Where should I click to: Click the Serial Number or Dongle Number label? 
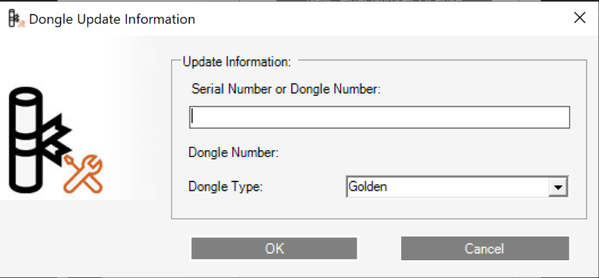point(286,89)
